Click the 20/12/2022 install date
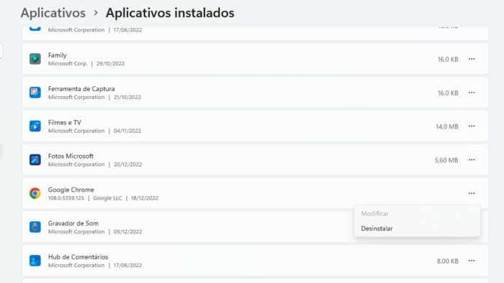The width and height of the screenshot is (504, 283). [127, 164]
